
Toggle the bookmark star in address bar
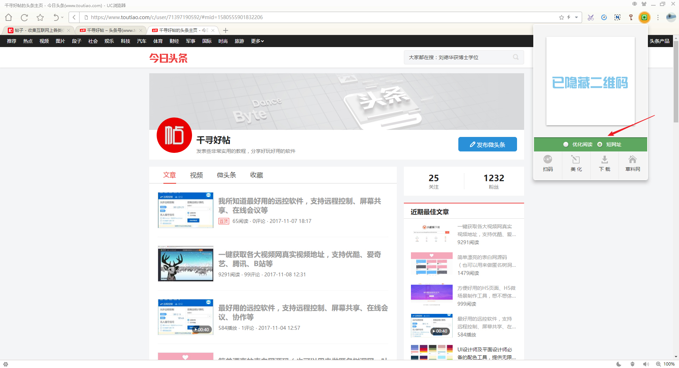click(562, 17)
